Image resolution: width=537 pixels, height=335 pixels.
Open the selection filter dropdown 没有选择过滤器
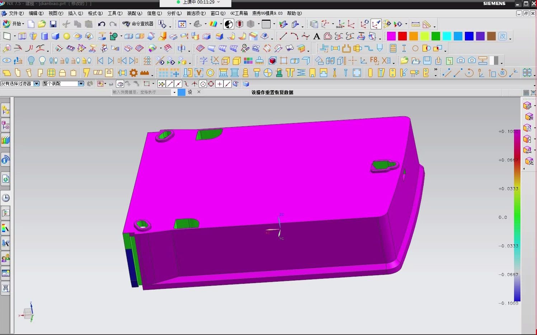coord(36,83)
